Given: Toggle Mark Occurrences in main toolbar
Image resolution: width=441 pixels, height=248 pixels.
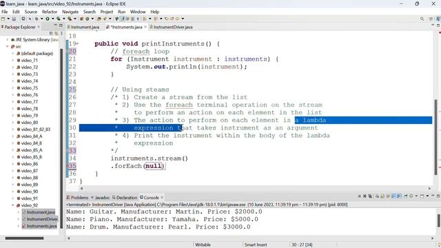Looking at the screenshot, I should click(x=122, y=19).
